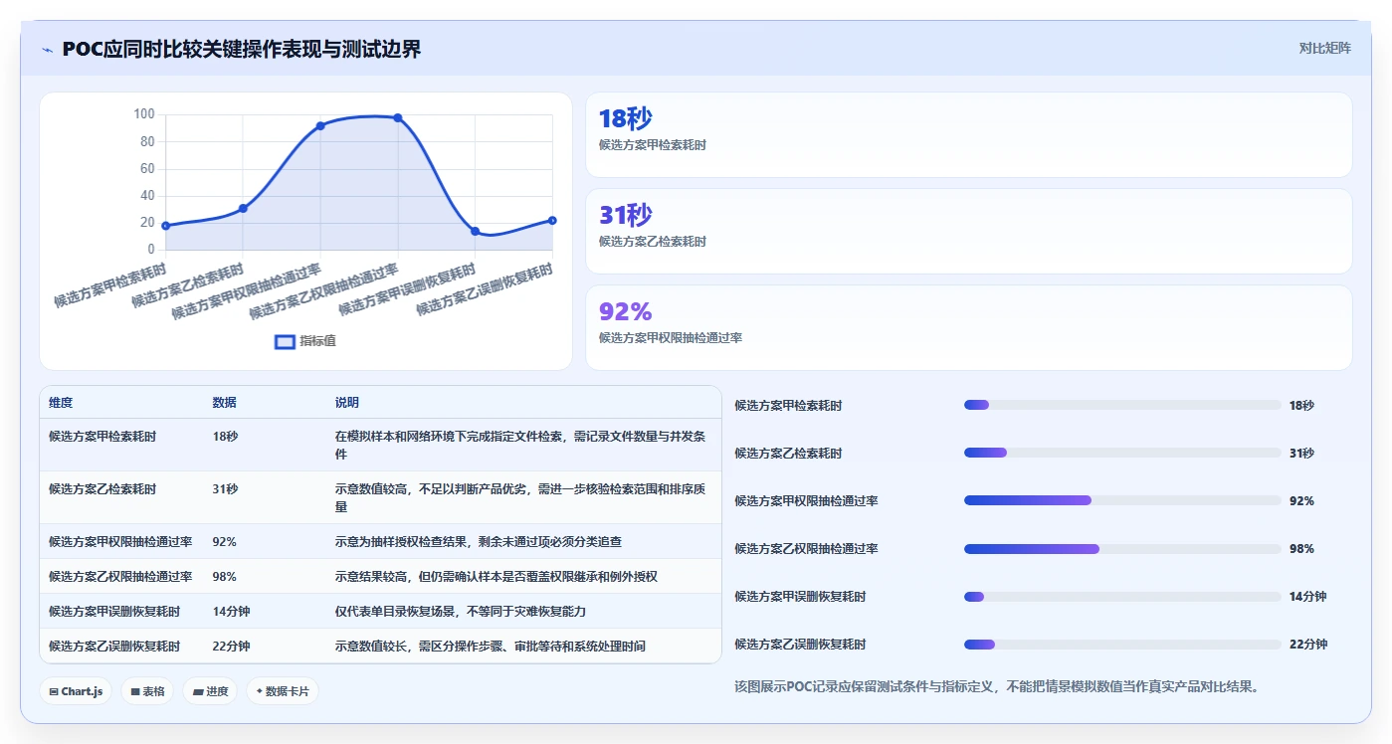Screen dimensions: 1392x744
Task: Click the 18秒 value in the table
Action: click(x=225, y=437)
